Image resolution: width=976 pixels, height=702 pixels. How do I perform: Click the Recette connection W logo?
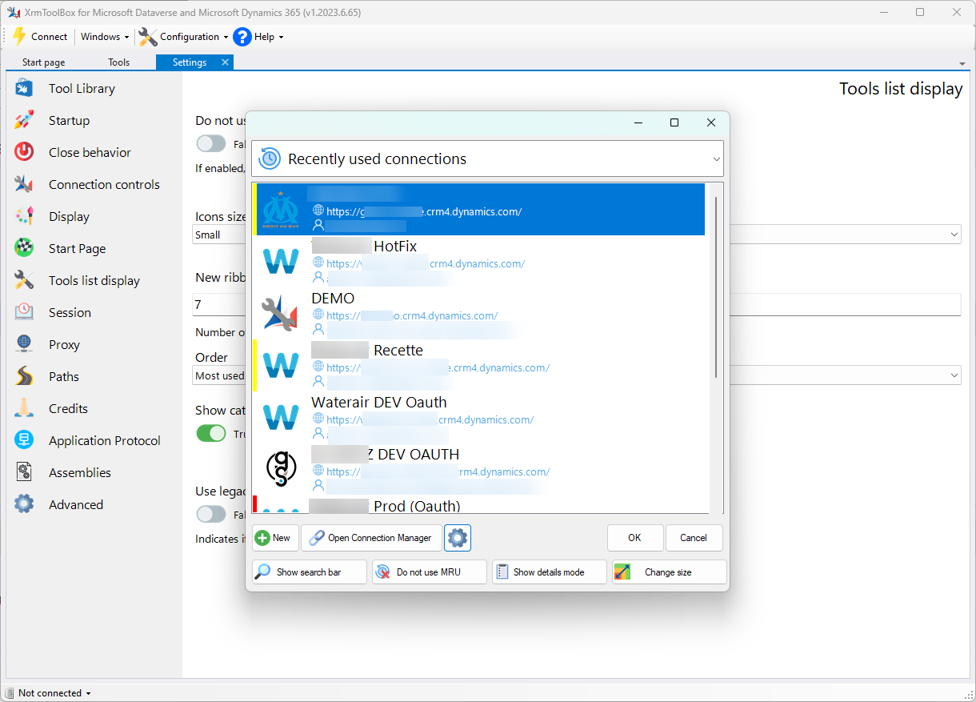tap(281, 365)
